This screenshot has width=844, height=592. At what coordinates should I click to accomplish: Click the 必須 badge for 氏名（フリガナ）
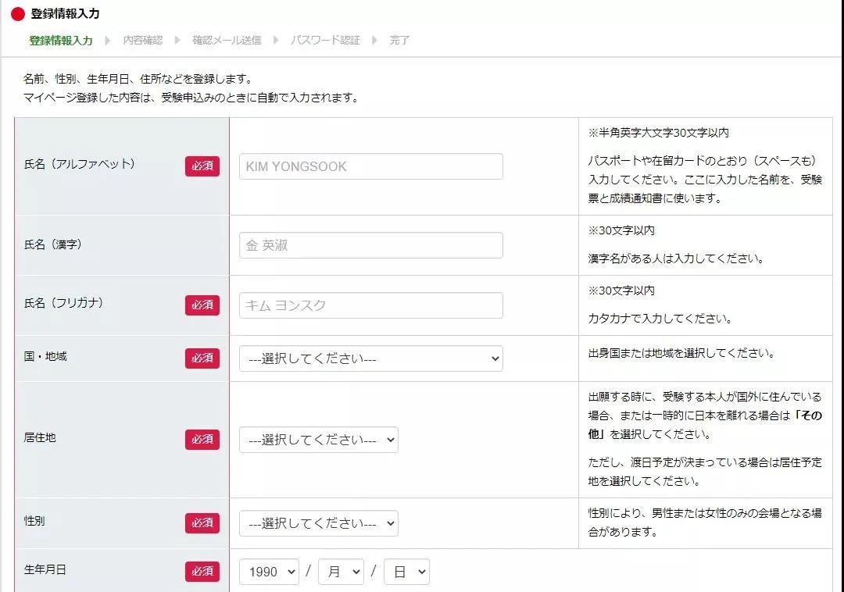202,305
